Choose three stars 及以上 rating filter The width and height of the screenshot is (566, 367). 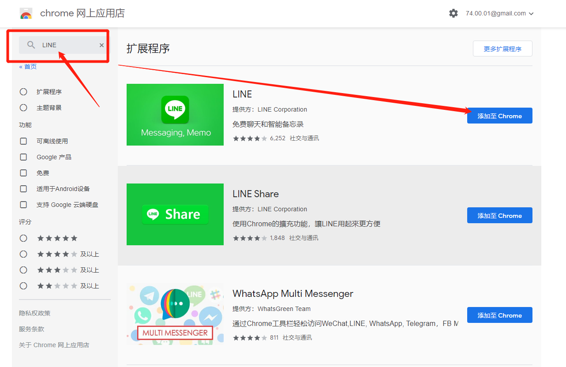click(23, 270)
